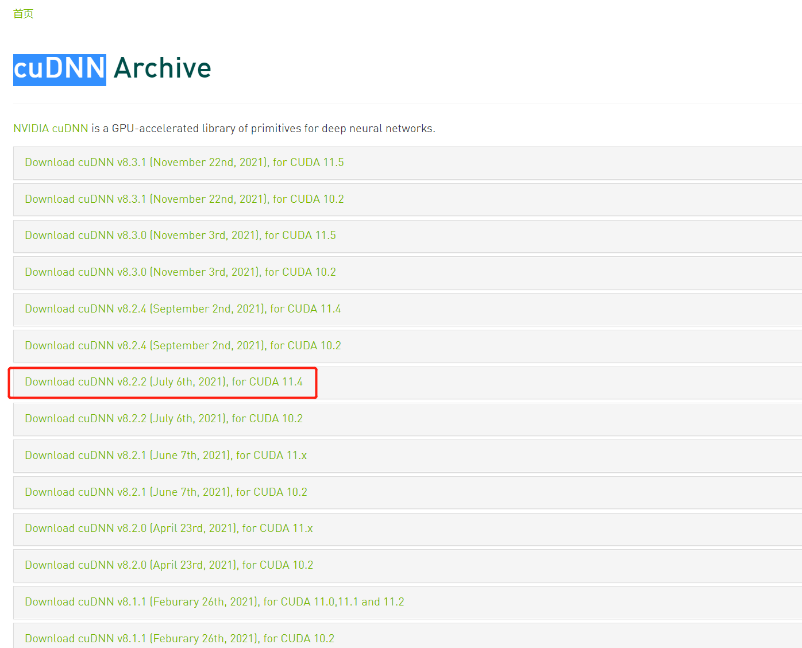Click the NVIDIA cuDNN link in description
The image size is (802, 648).
51,128
